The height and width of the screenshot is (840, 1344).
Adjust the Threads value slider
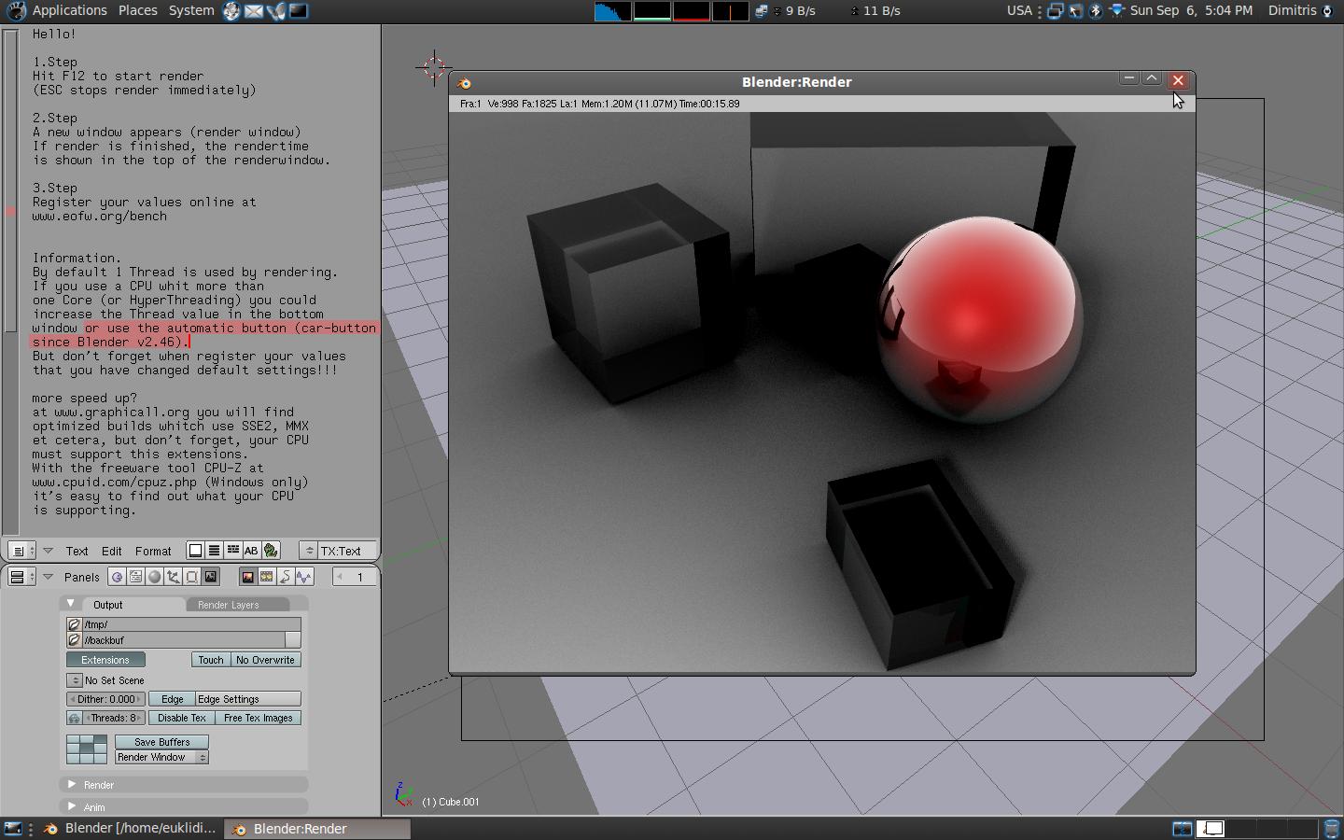(x=114, y=718)
